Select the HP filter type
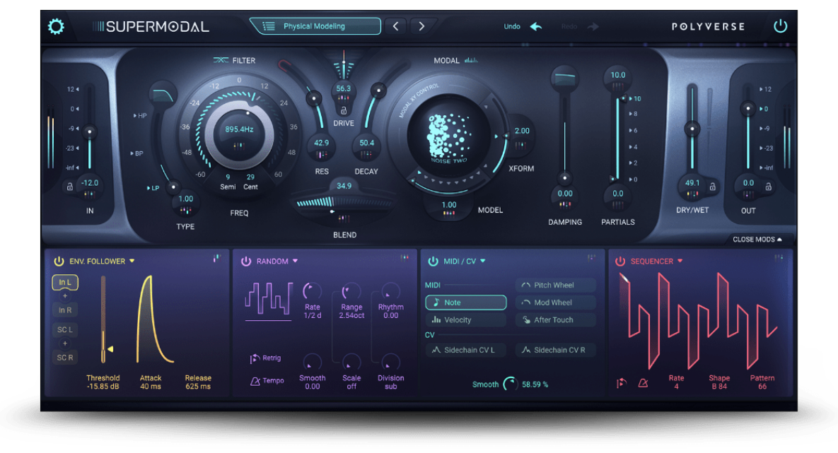The image size is (838, 453). tap(140, 115)
